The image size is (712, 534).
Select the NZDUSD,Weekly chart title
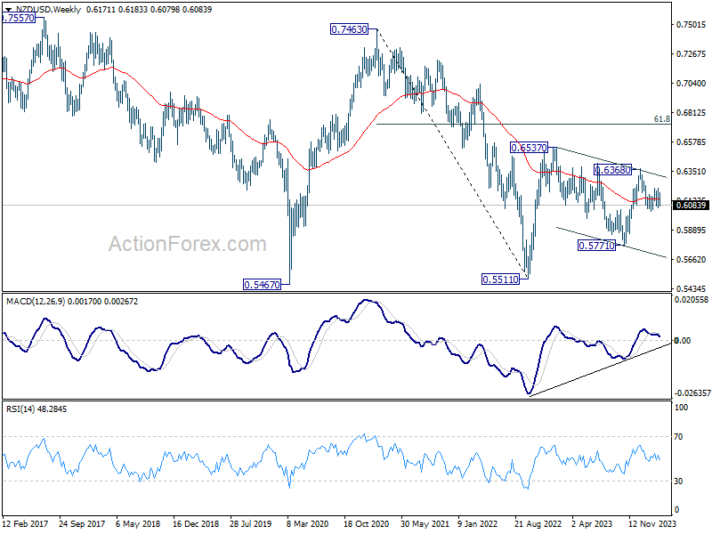48,10
